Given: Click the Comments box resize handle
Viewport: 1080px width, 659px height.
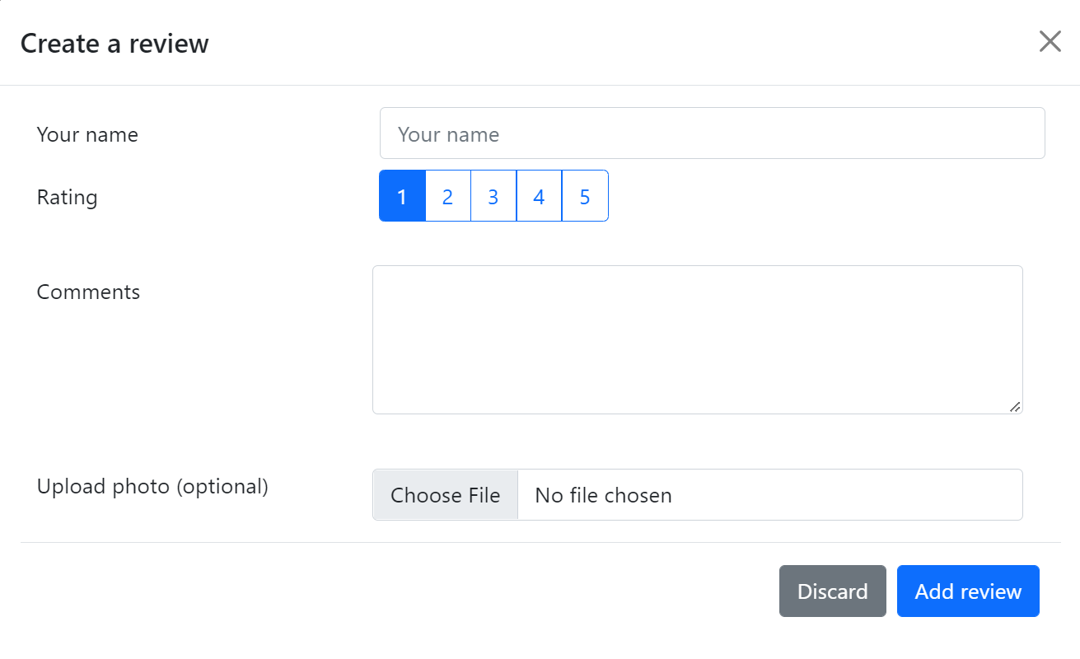Looking at the screenshot, I should coord(1015,406).
